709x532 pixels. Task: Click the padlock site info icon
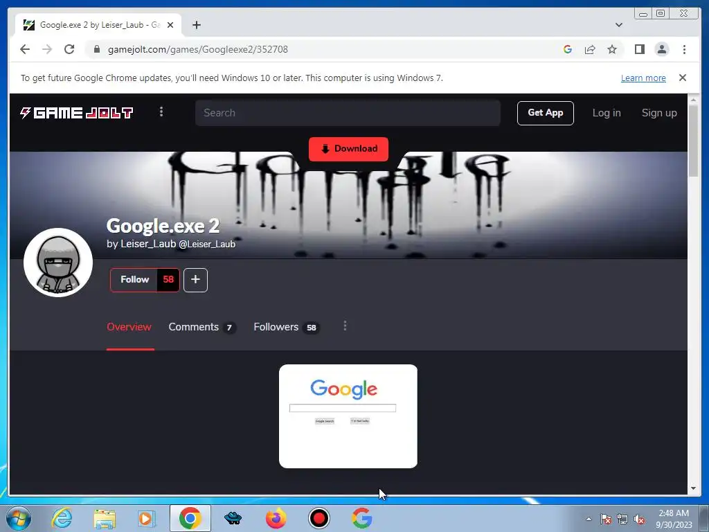click(96, 49)
